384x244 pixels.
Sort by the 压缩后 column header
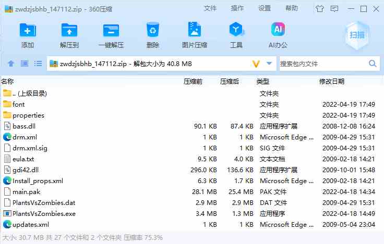[x=230, y=81]
